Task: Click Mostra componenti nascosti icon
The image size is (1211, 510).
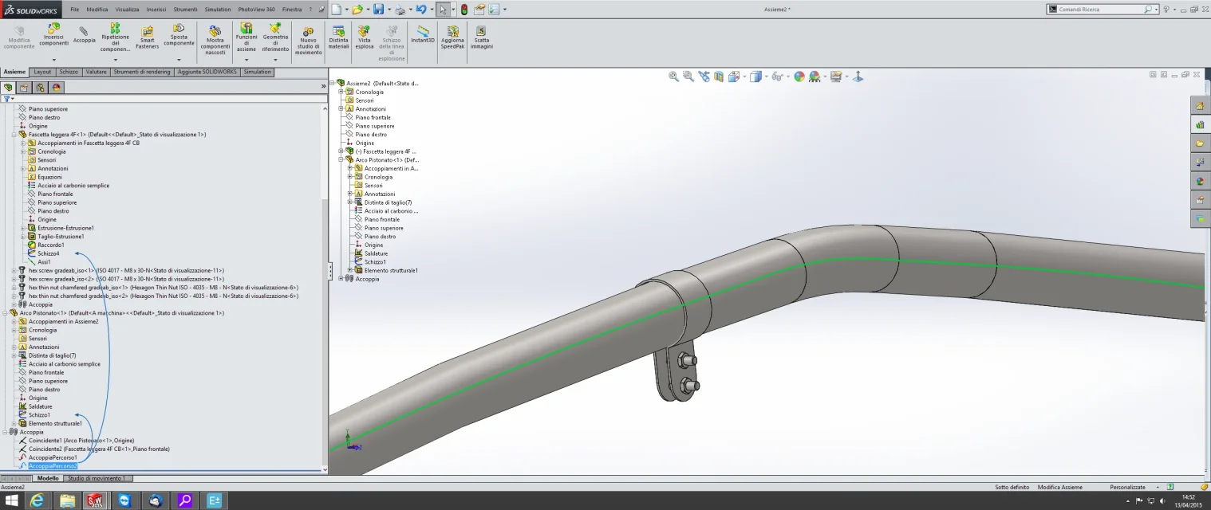Action: tap(215, 30)
